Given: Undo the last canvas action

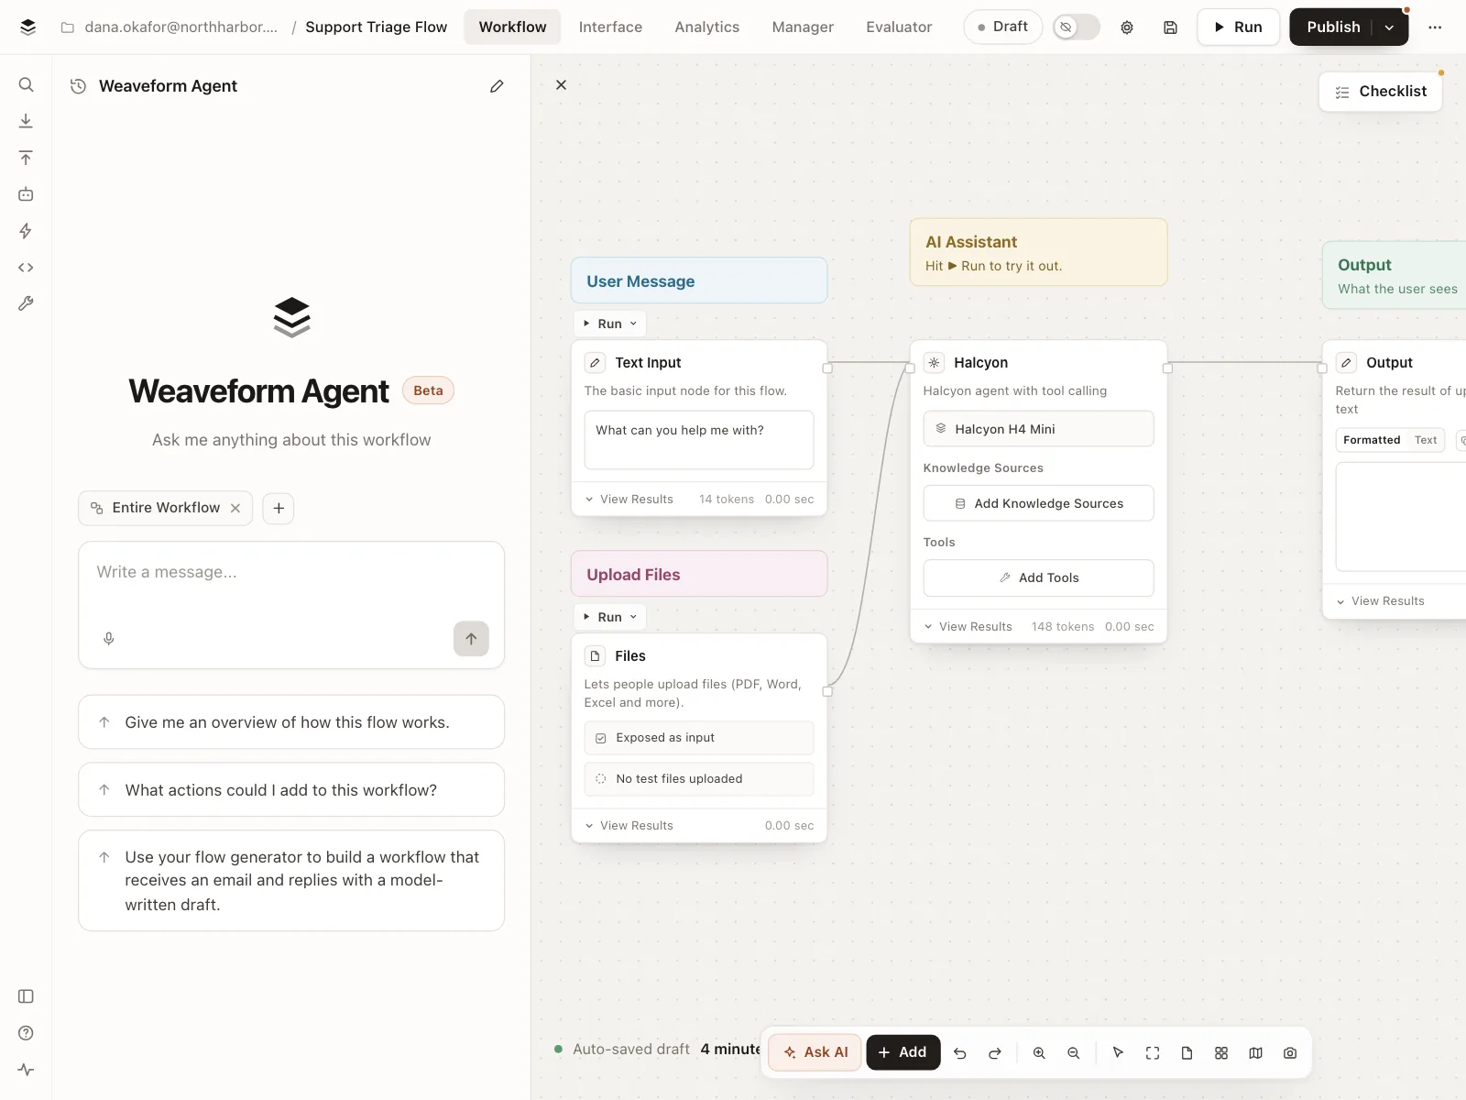Looking at the screenshot, I should pos(960,1053).
